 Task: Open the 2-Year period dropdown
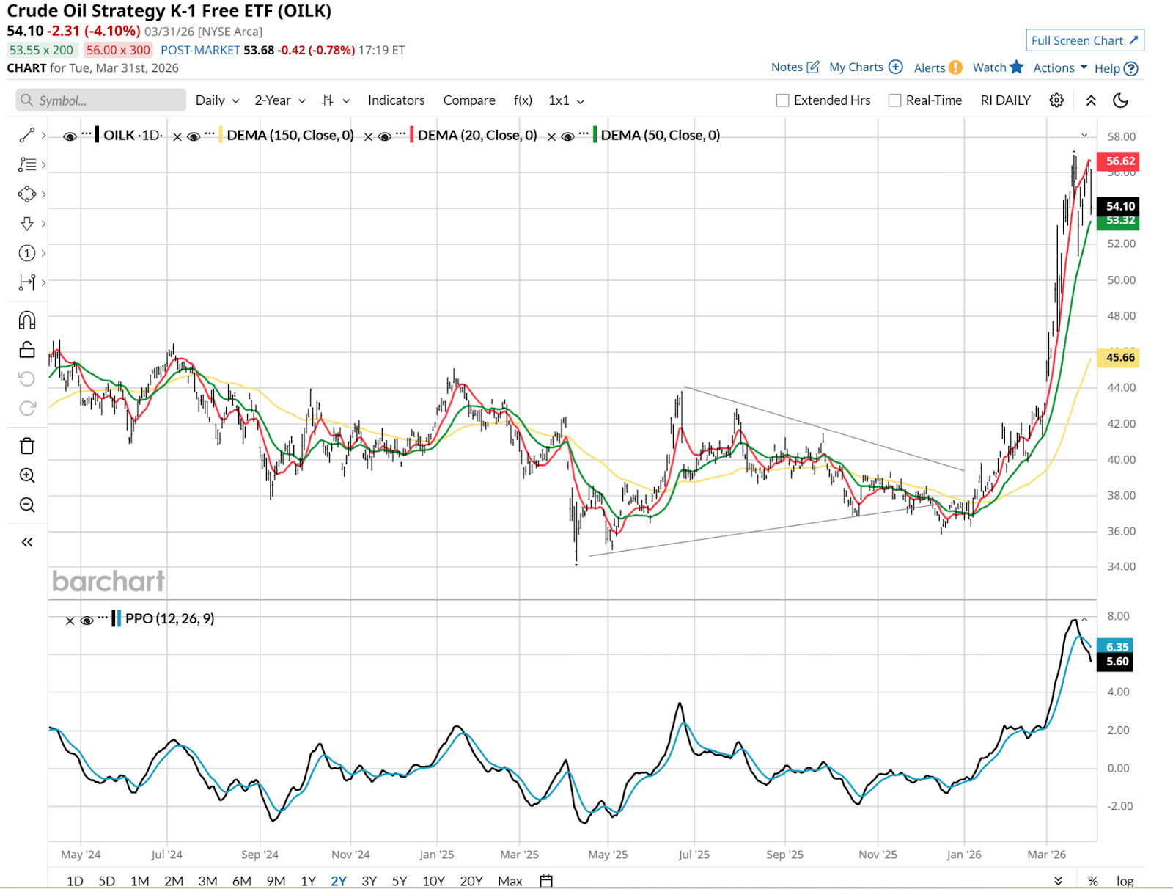pyautogui.click(x=279, y=100)
